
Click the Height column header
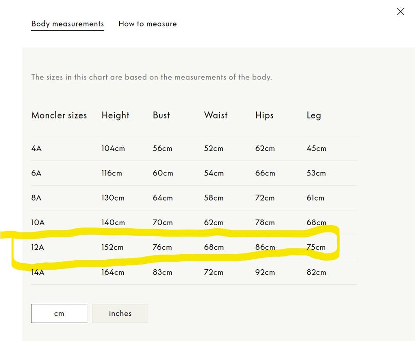115,115
